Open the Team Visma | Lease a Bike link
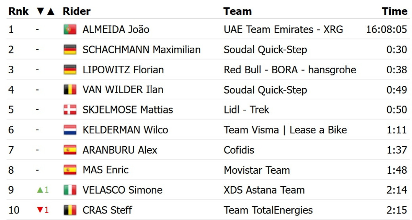The width and height of the screenshot is (412, 220). click(285, 130)
